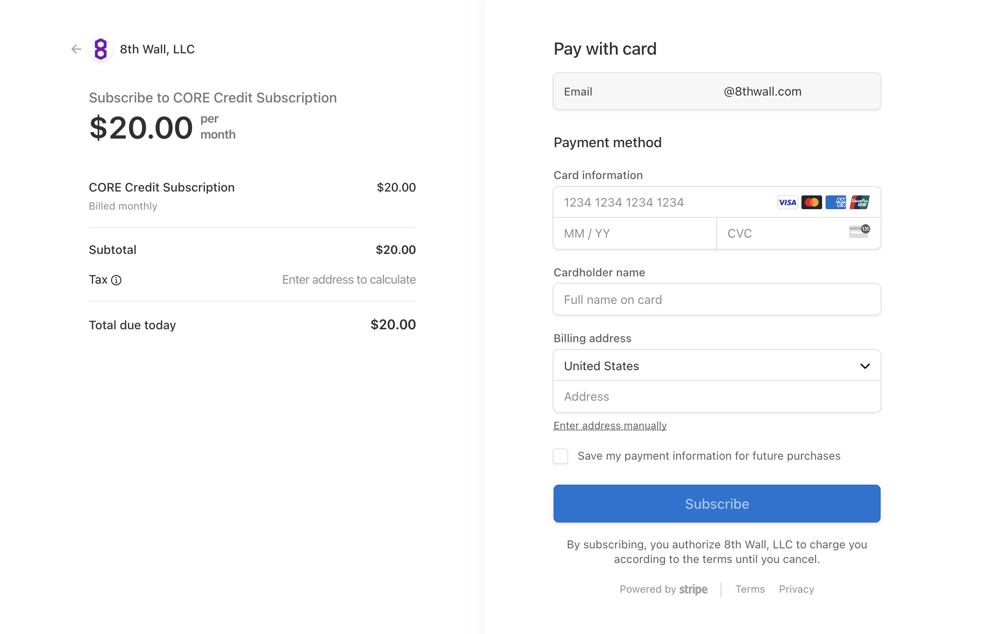Click the back arrow to return

[77, 49]
